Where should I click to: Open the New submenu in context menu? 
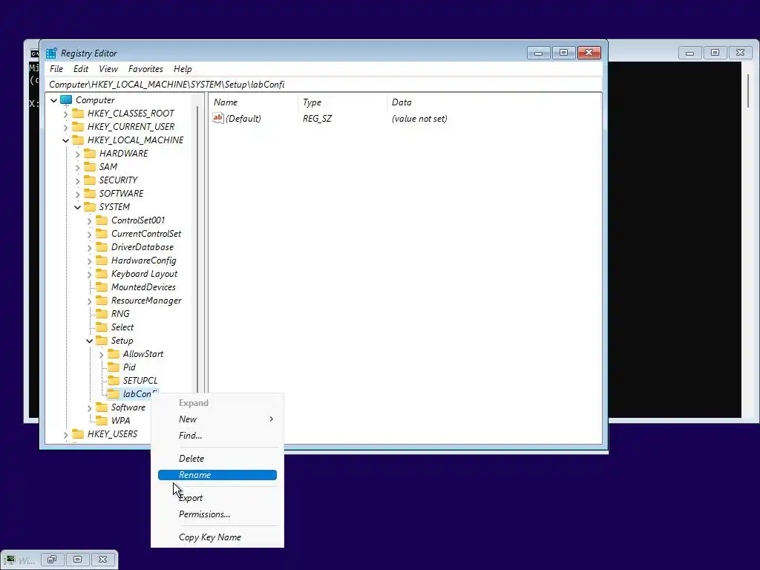tap(217, 419)
